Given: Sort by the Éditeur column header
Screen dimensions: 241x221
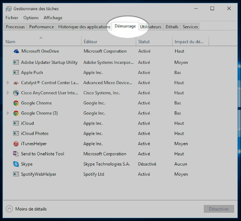Looking at the screenshot, I should click(109, 41).
